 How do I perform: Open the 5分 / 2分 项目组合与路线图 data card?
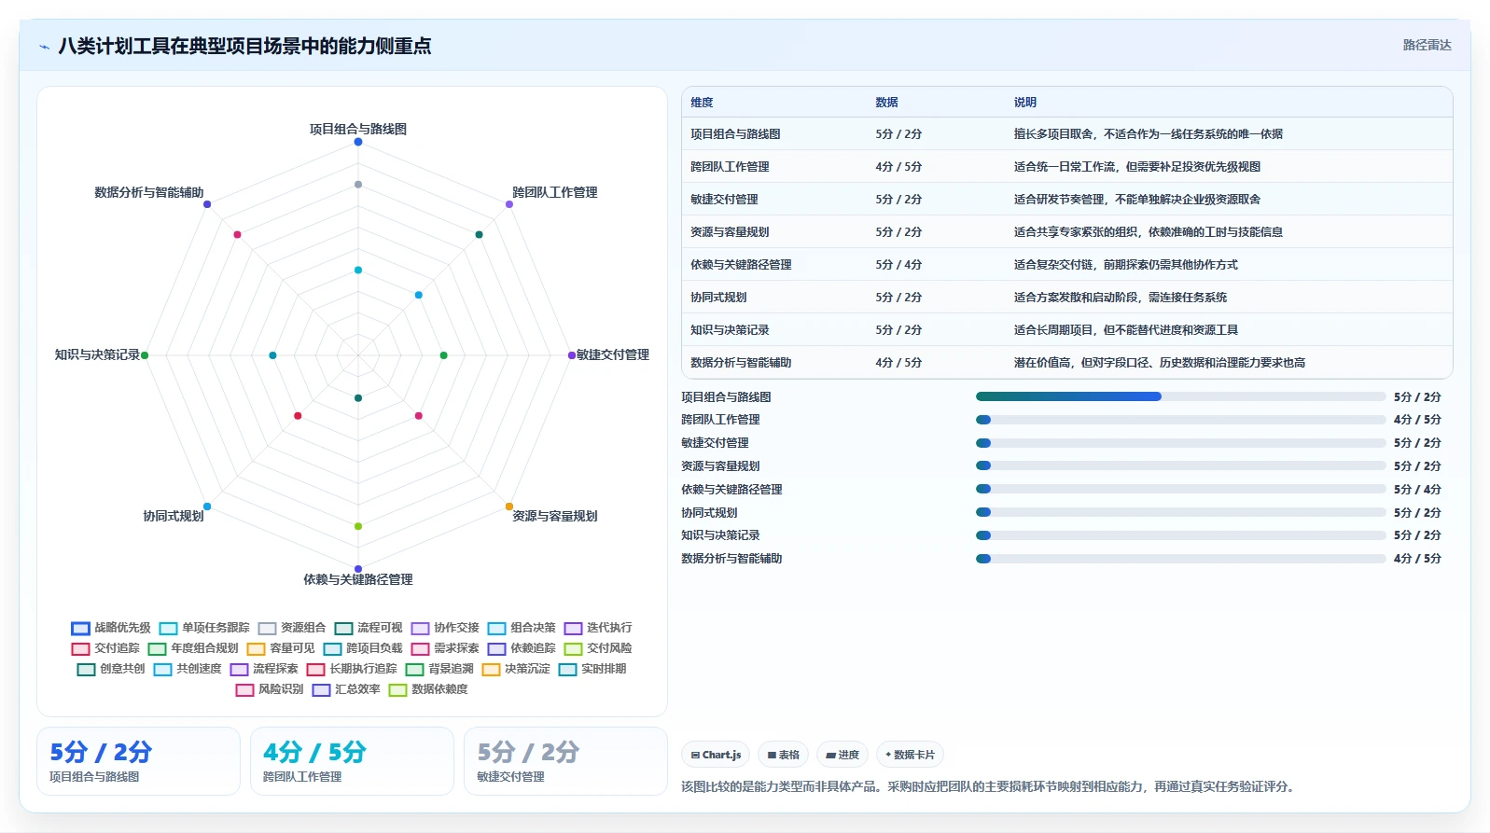click(138, 761)
